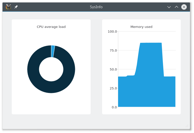
Task: Click the CPU average load title
Action: (51, 27)
